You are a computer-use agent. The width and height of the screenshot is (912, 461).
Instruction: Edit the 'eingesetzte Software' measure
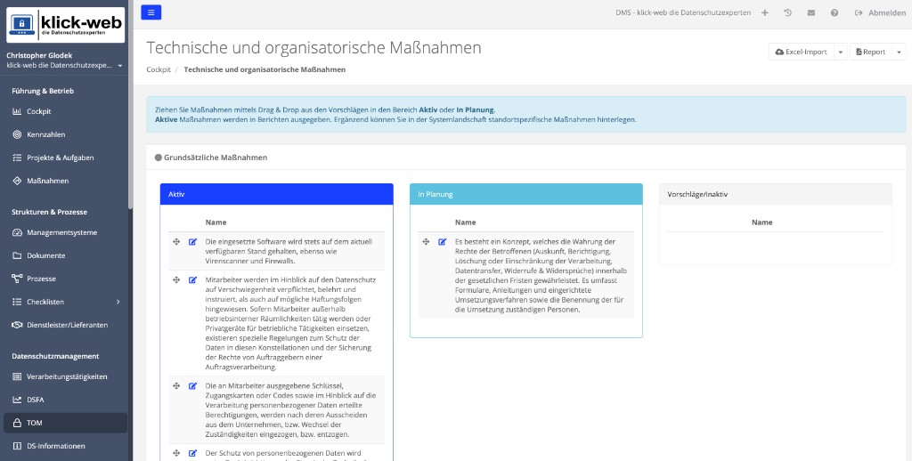pyautogui.click(x=192, y=242)
